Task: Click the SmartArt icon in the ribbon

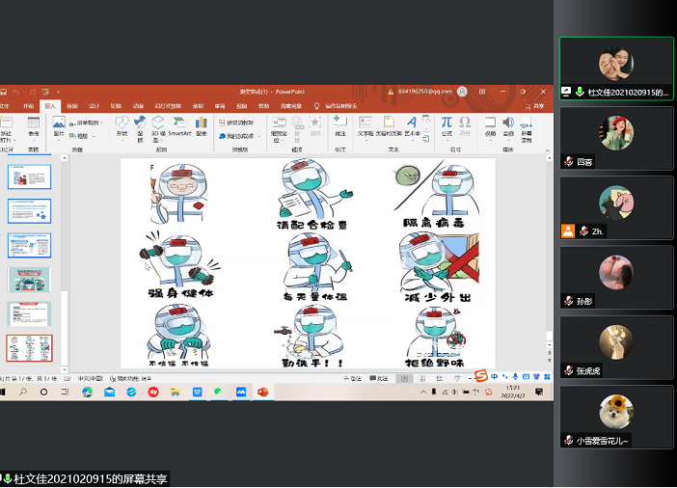Action: pyautogui.click(x=178, y=125)
